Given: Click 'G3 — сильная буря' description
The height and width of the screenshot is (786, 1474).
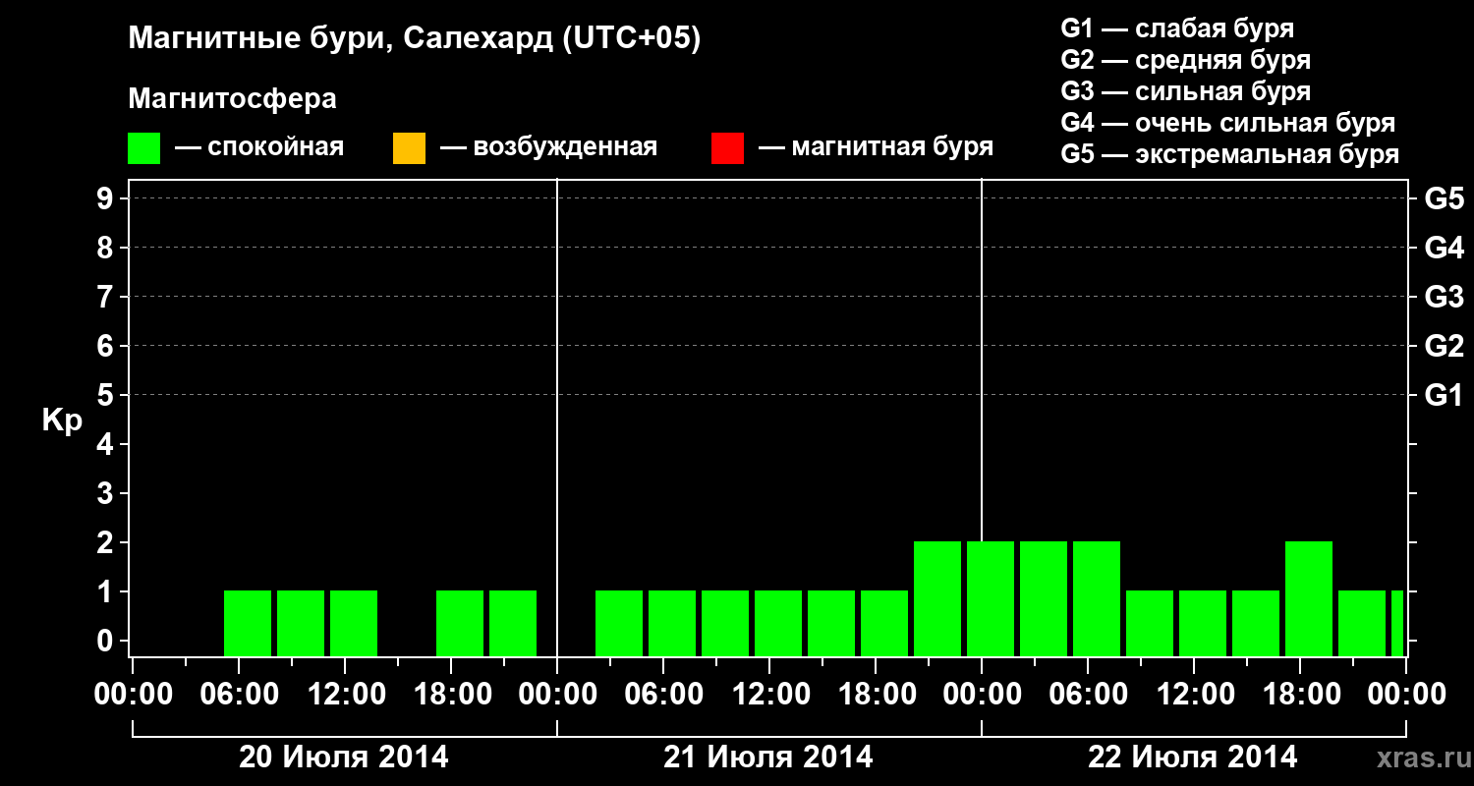Looking at the screenshot, I should 1186,91.
